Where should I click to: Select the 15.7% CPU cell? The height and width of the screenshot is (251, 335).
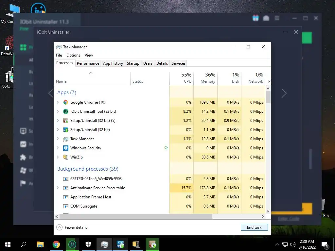(x=182, y=188)
